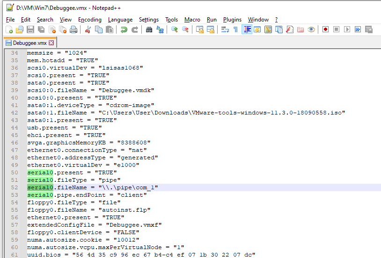Click the 'svga.graphicsMemoryKB' line

pos(88,143)
